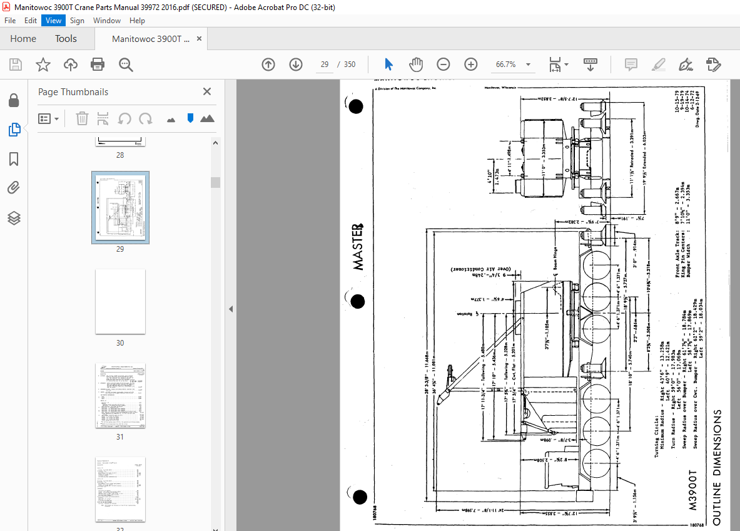Screen dimensions: 740x531
Task: Enlarge thumbnail size large mountain icon
Action: [207, 118]
